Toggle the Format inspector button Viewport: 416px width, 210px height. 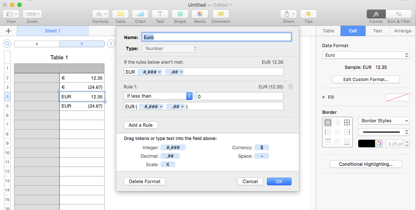(x=376, y=14)
